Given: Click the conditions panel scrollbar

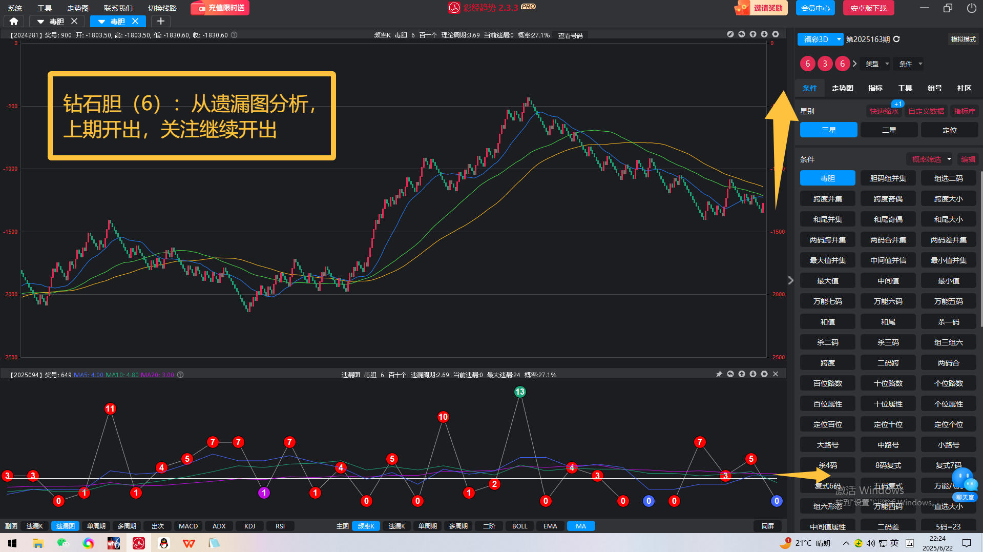Looking at the screenshot, I should coord(981,249).
